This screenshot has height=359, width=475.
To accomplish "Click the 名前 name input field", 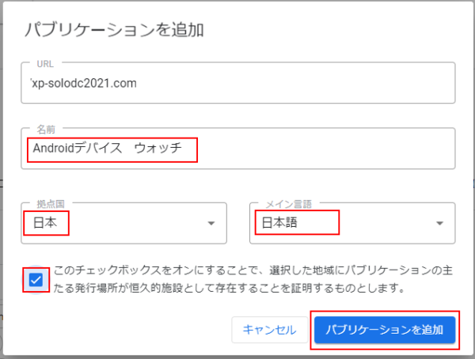I will coord(237,149).
